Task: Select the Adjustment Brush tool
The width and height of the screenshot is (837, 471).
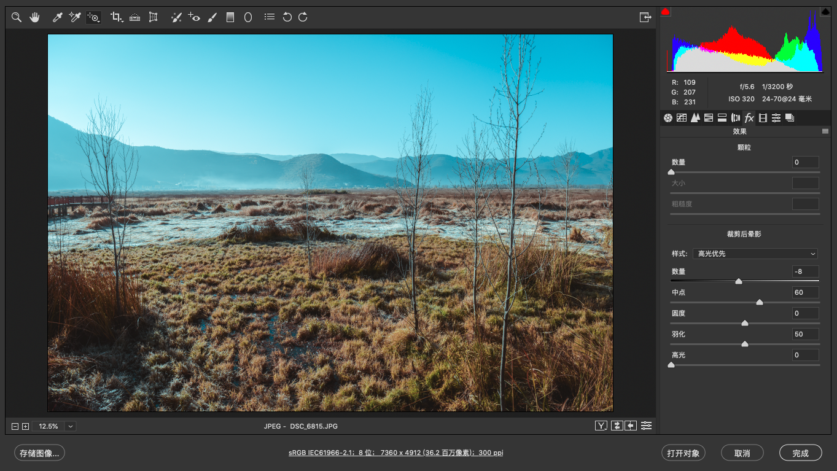Action: click(x=212, y=17)
